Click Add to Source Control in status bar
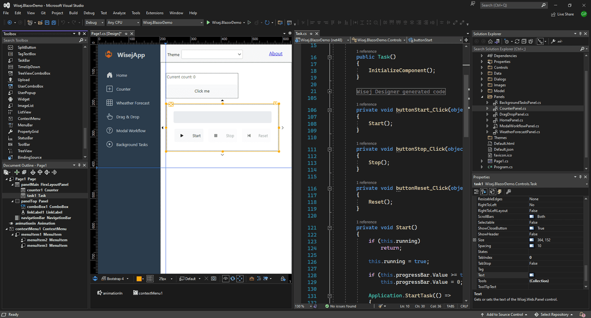The height and width of the screenshot is (318, 591). [505, 314]
